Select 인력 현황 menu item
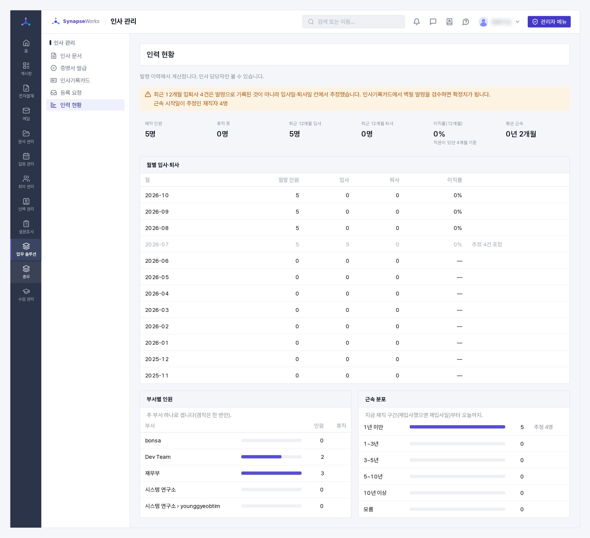The image size is (590, 538). [x=85, y=105]
